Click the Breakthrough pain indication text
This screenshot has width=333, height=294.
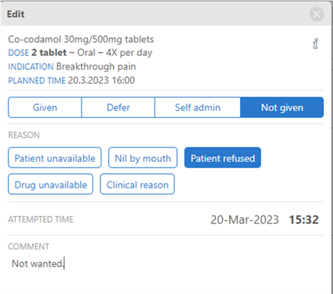pos(96,66)
